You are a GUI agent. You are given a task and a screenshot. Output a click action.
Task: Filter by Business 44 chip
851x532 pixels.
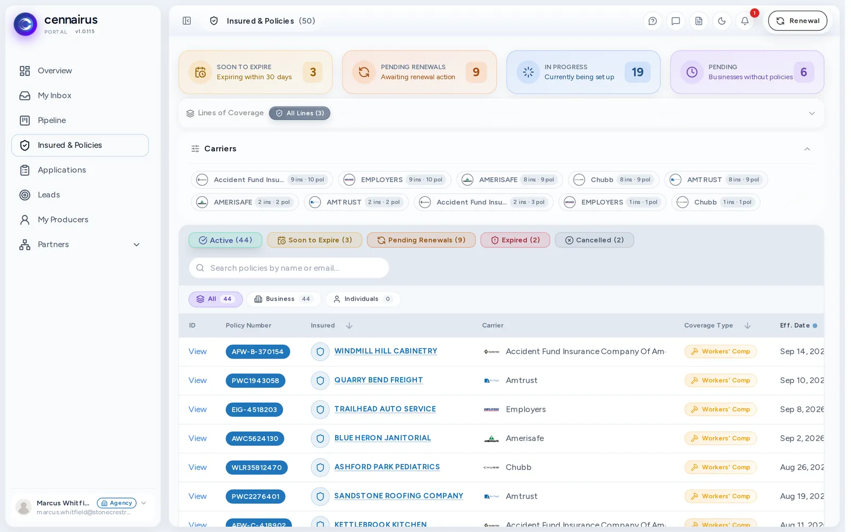283,299
